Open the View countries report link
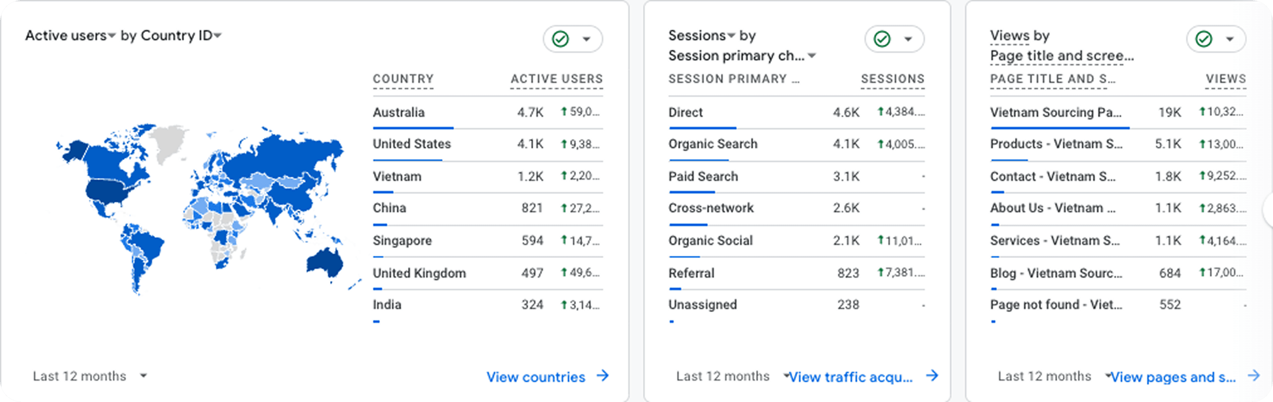This screenshot has width=1273, height=402. coord(536,377)
